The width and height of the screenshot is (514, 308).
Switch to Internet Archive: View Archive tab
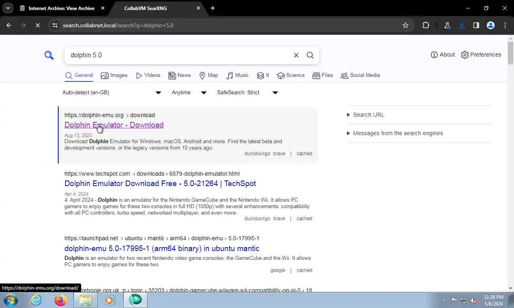(61, 8)
